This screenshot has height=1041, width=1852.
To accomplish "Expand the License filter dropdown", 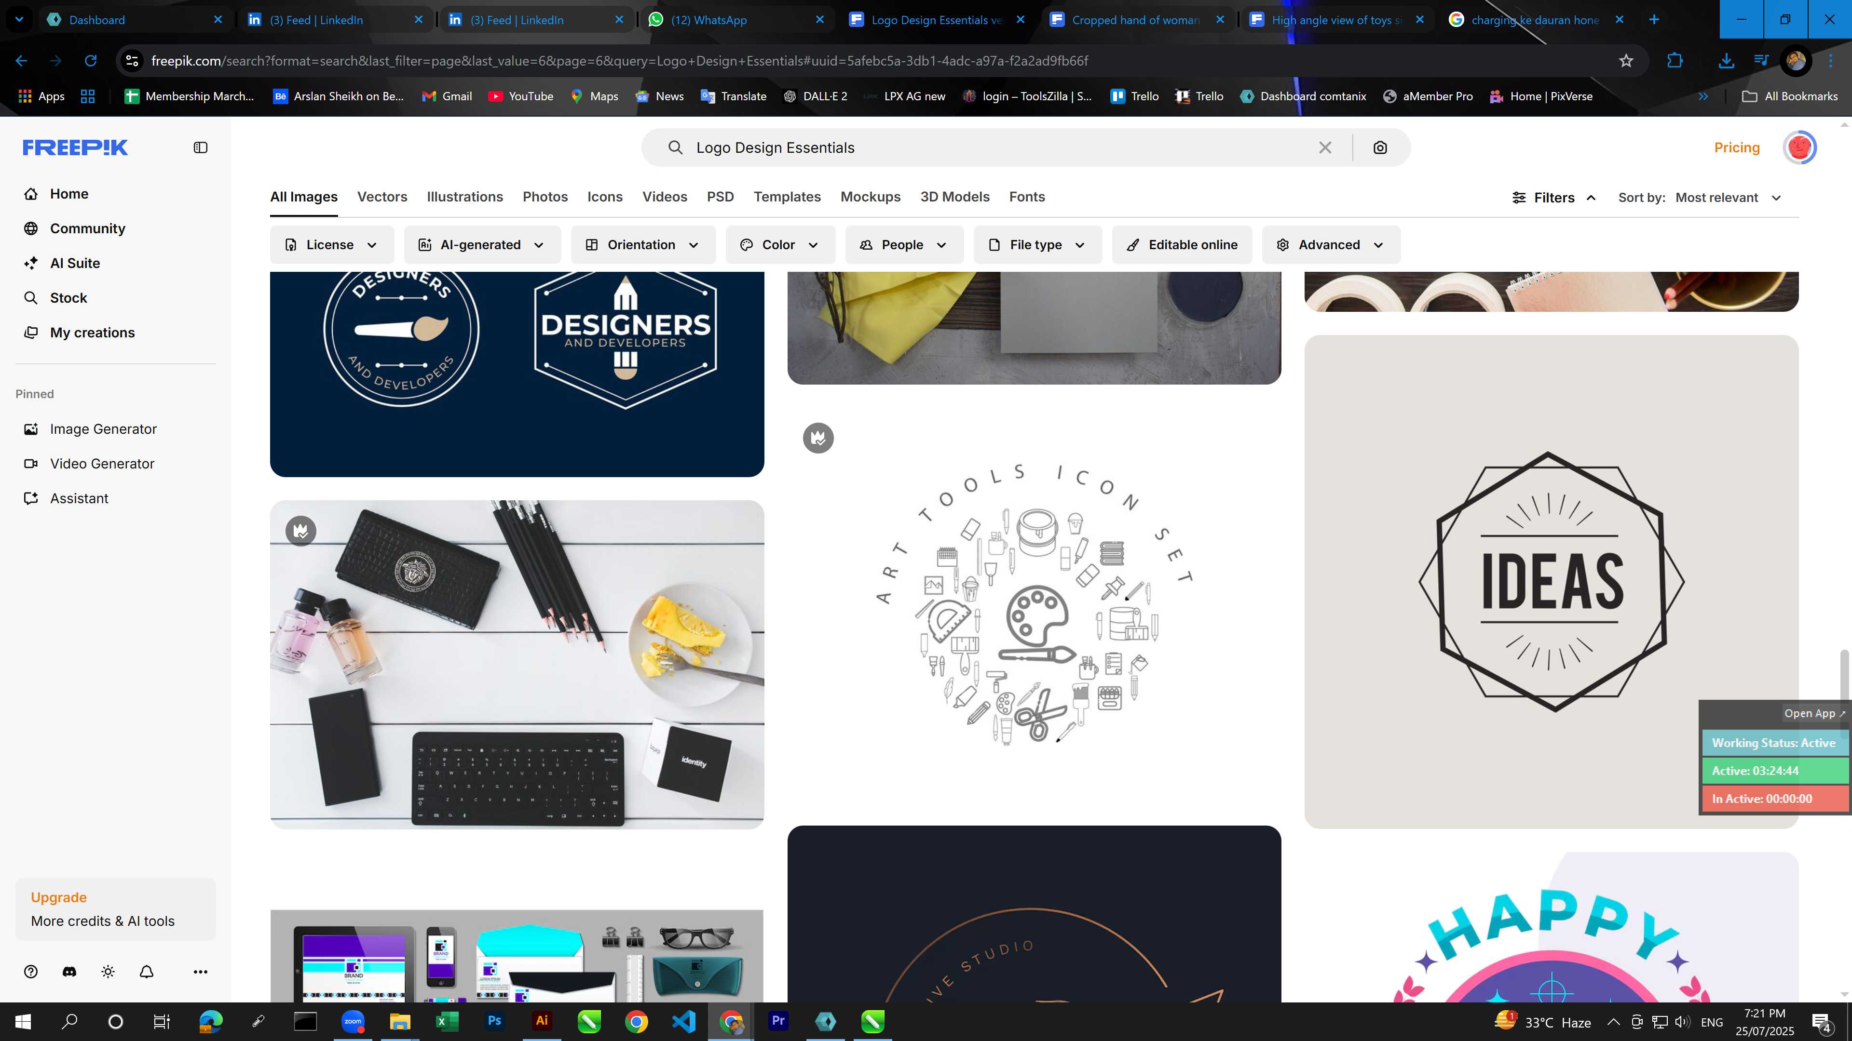I will click(331, 245).
